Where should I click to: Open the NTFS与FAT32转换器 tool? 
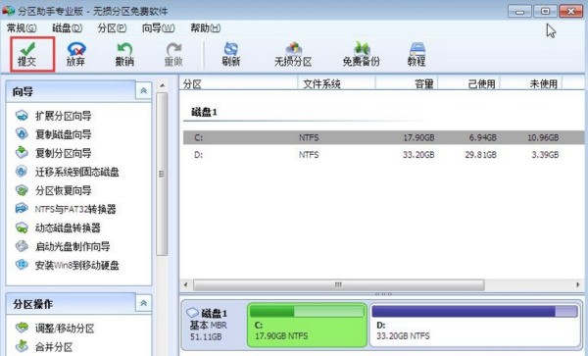pos(66,209)
